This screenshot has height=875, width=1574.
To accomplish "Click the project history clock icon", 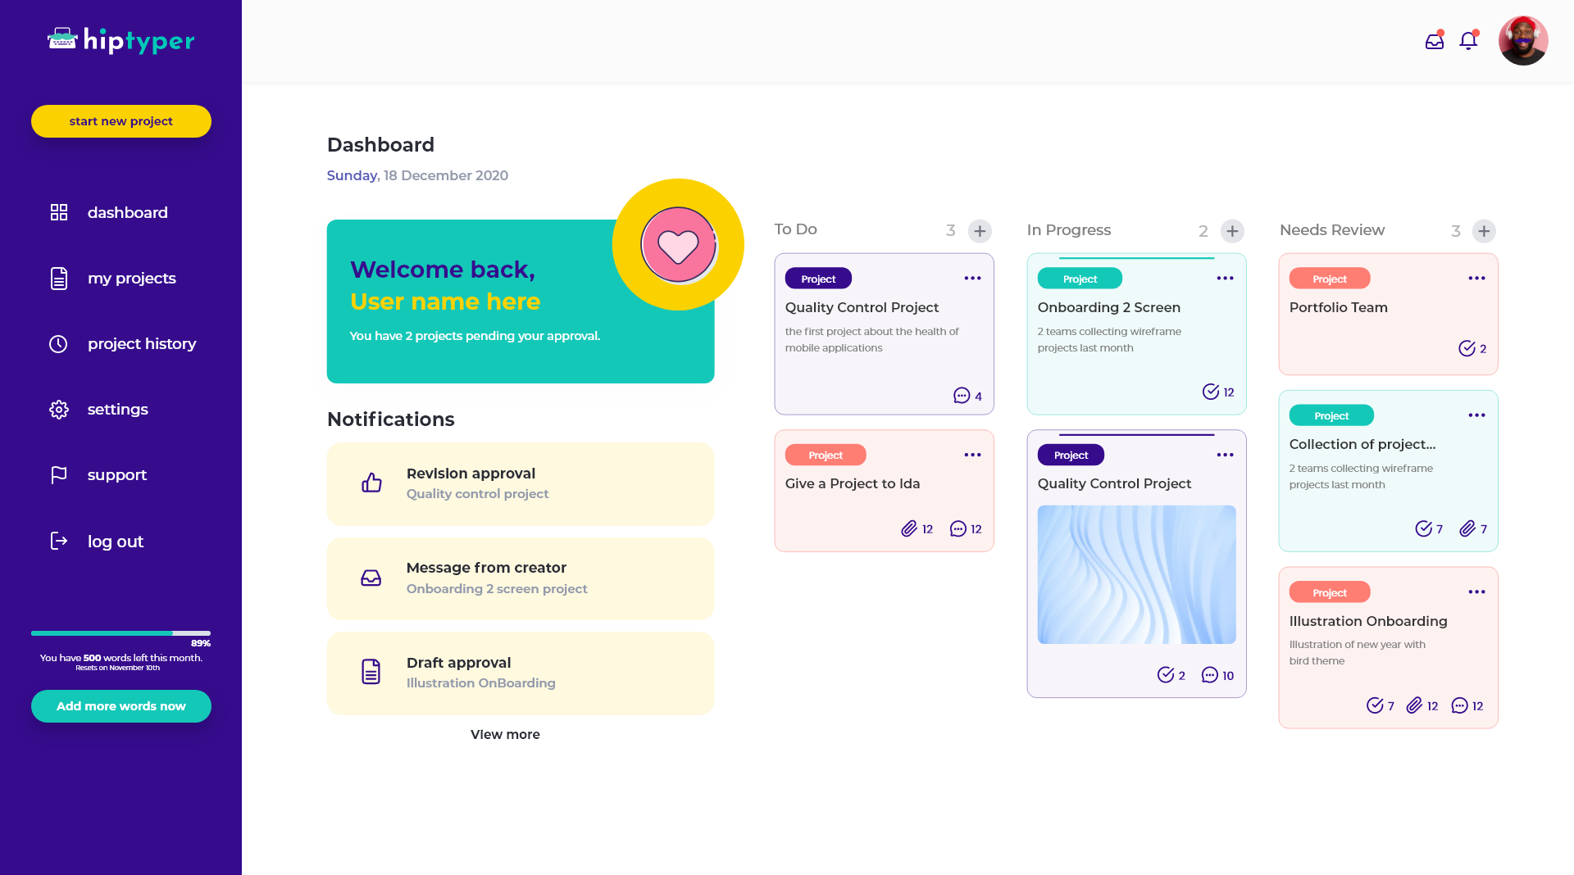I will pyautogui.click(x=58, y=344).
